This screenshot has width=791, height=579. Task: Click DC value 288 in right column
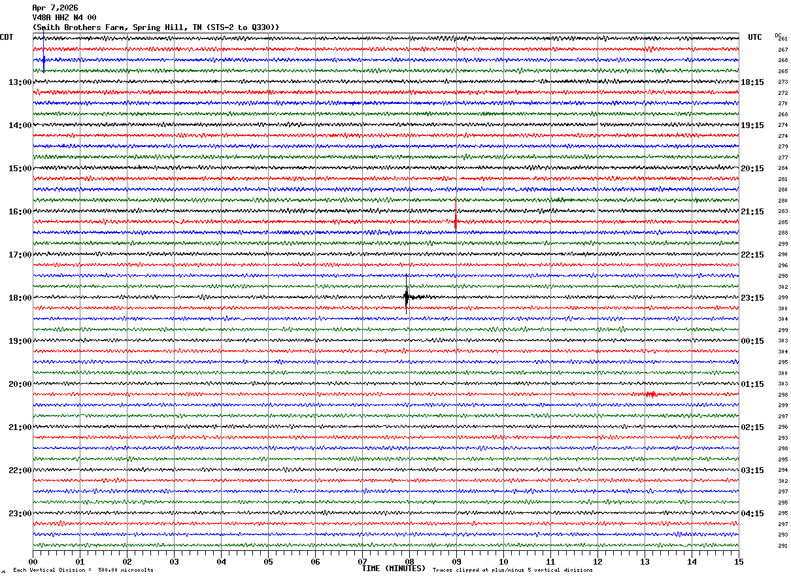pyautogui.click(x=783, y=233)
